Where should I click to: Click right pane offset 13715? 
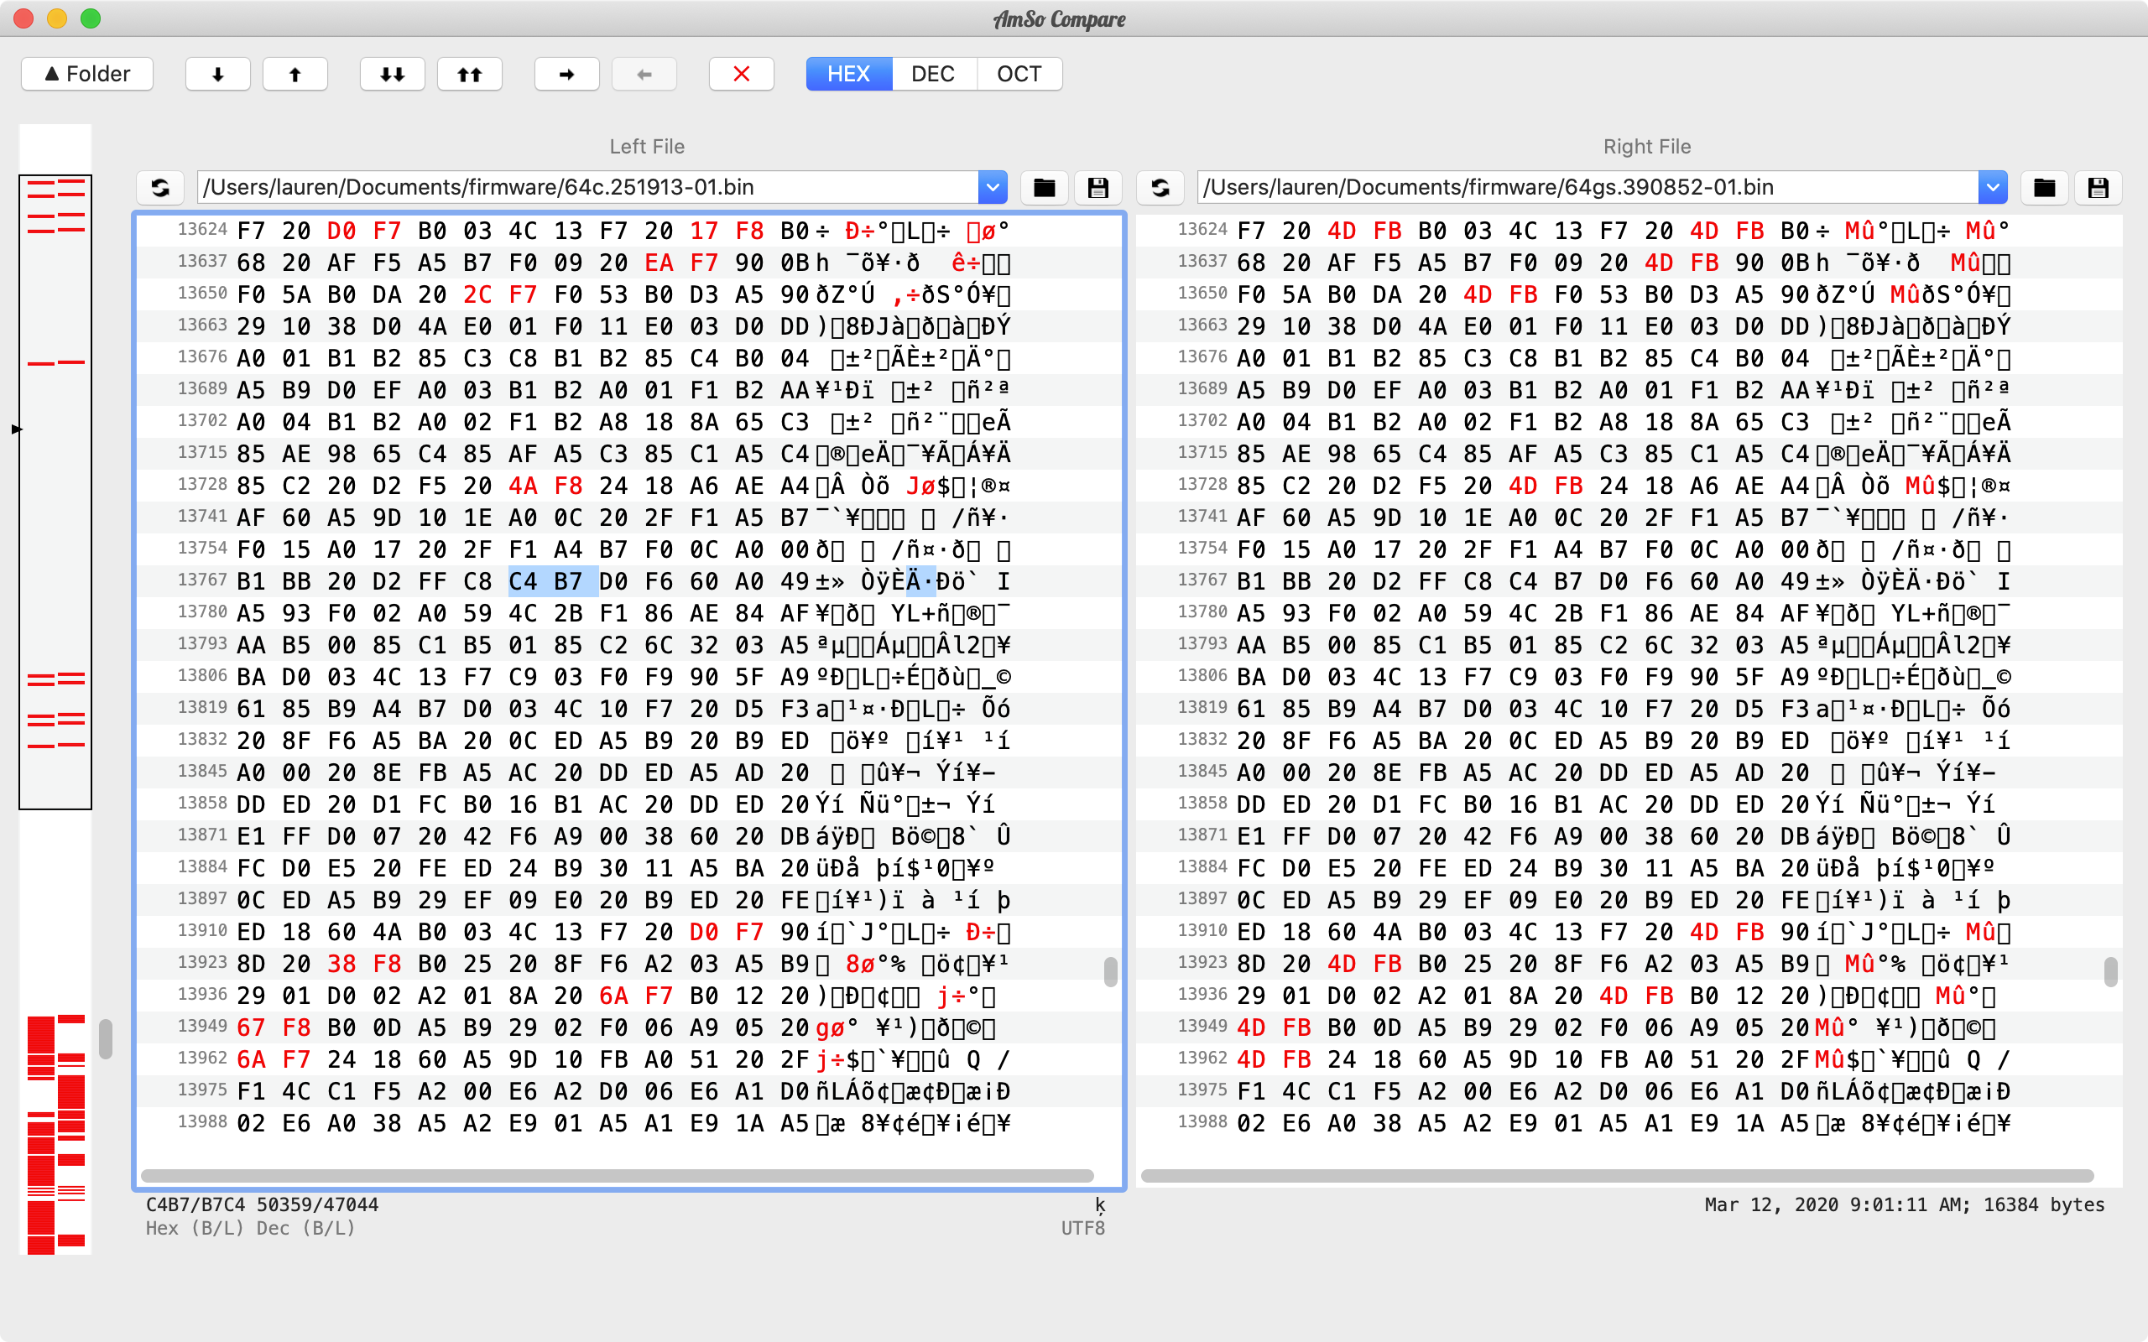click(1202, 453)
